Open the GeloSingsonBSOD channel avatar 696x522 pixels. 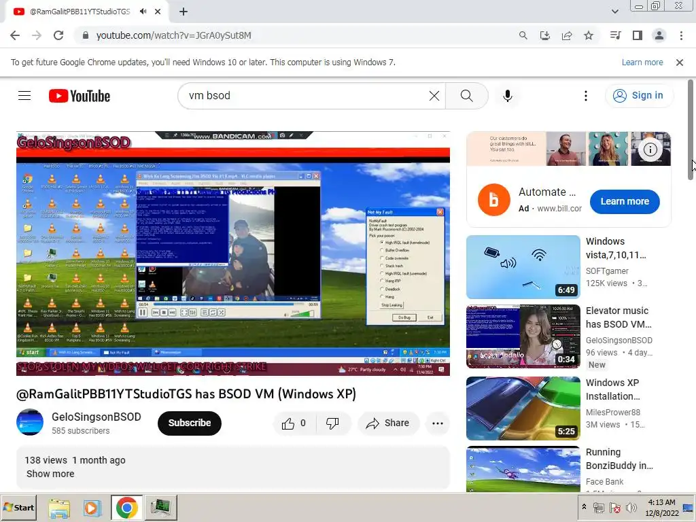click(30, 422)
